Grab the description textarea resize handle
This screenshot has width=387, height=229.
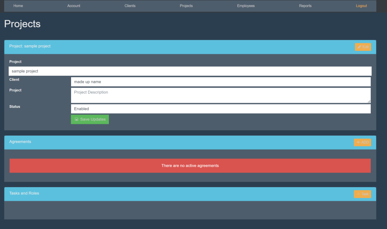click(369, 101)
